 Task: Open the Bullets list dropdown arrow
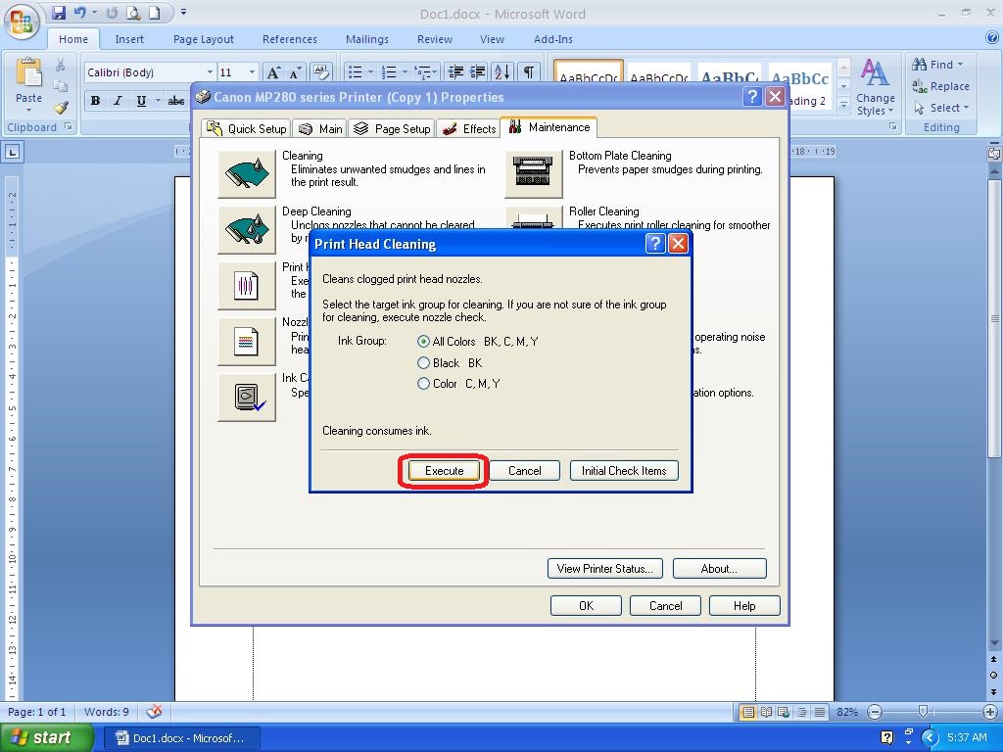pos(370,72)
